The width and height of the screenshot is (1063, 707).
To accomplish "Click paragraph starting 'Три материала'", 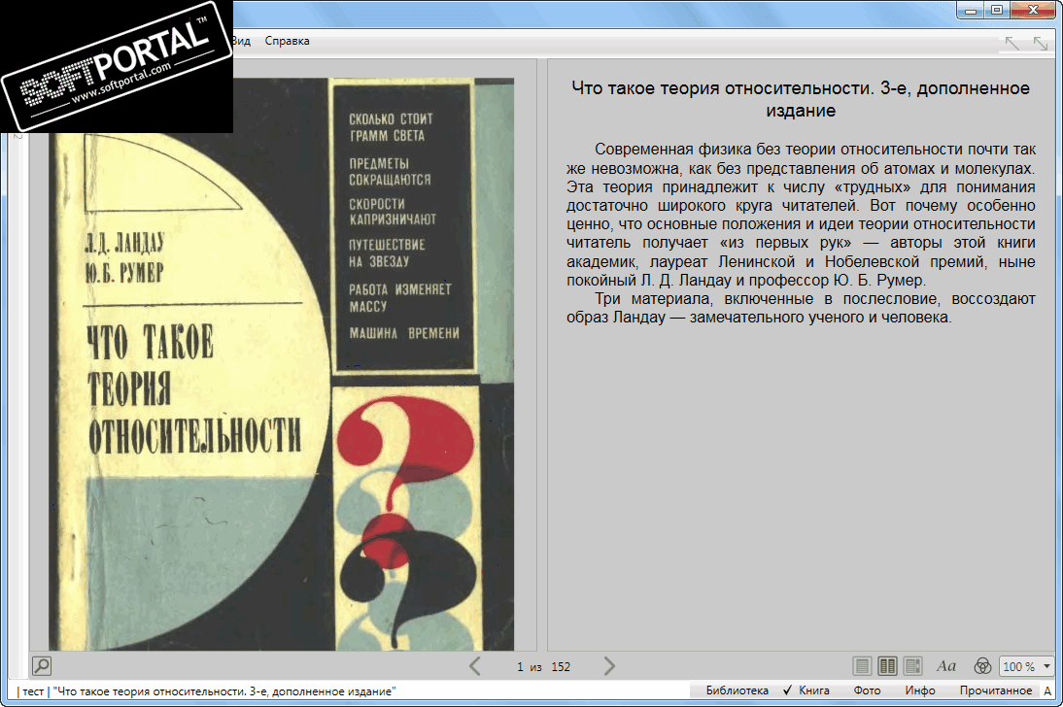I will point(801,308).
